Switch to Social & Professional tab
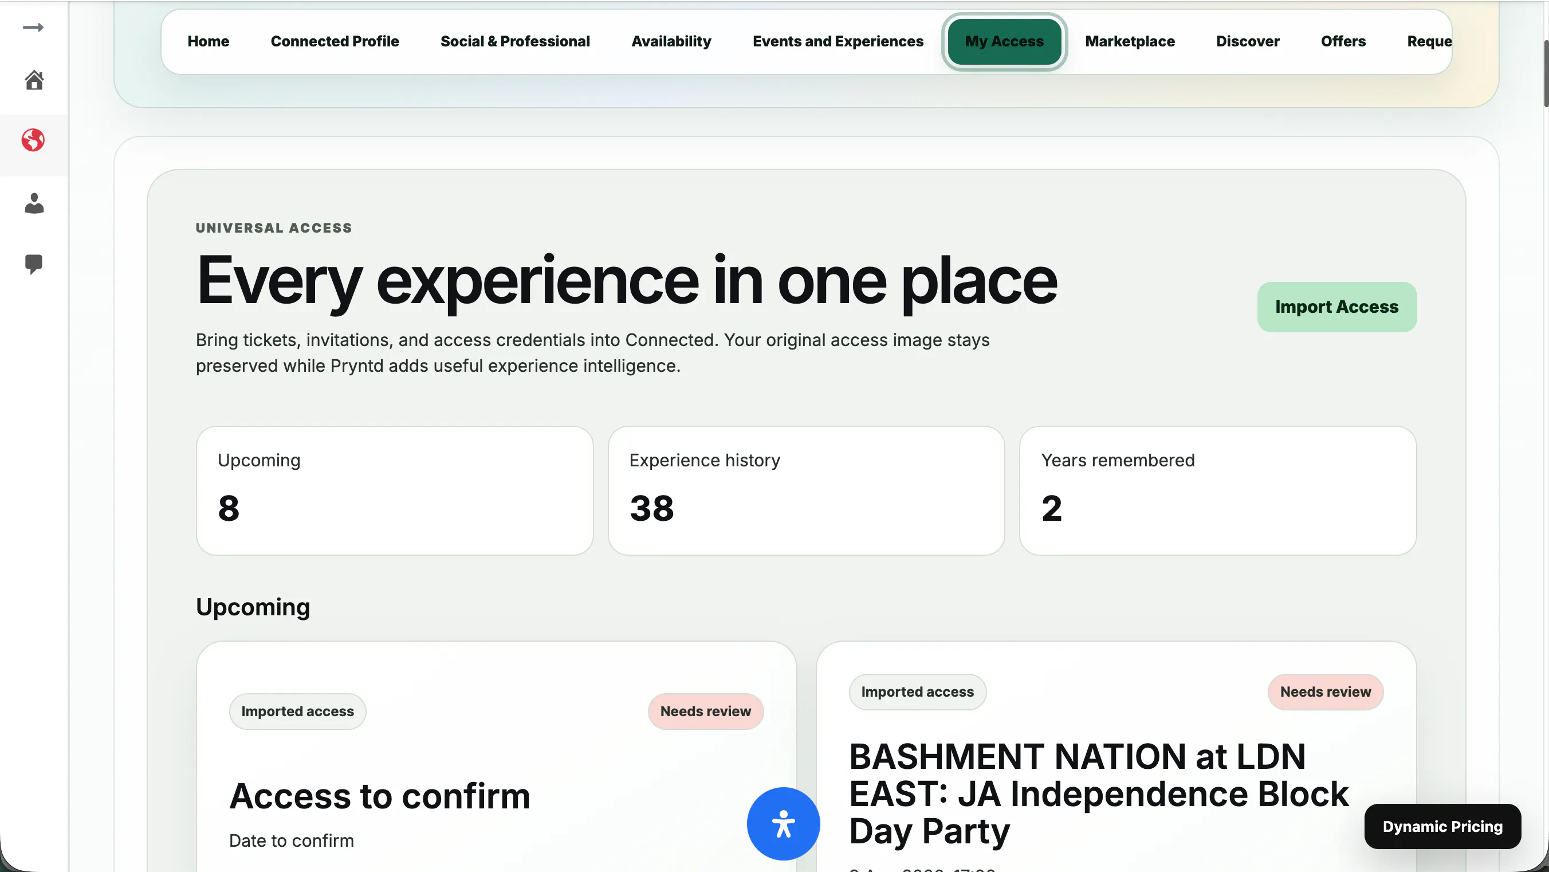The image size is (1549, 872). [515, 41]
